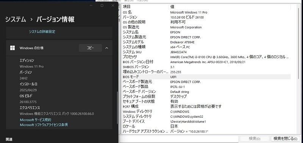
Task: Select the value 10.0.26100 ビルド 26100
Action: coord(187,17)
